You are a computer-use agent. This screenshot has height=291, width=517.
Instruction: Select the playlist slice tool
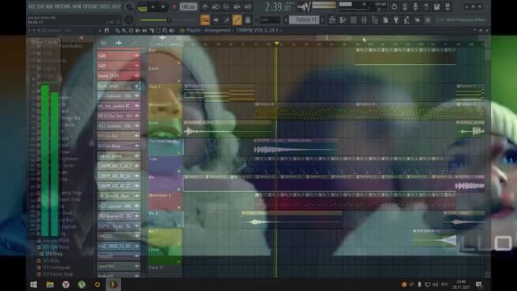[151, 31]
